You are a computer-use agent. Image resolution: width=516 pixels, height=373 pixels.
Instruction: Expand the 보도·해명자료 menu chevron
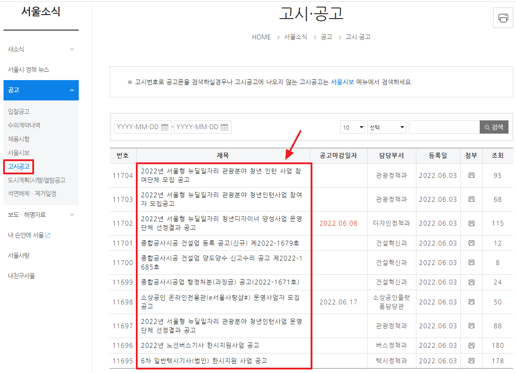click(72, 215)
